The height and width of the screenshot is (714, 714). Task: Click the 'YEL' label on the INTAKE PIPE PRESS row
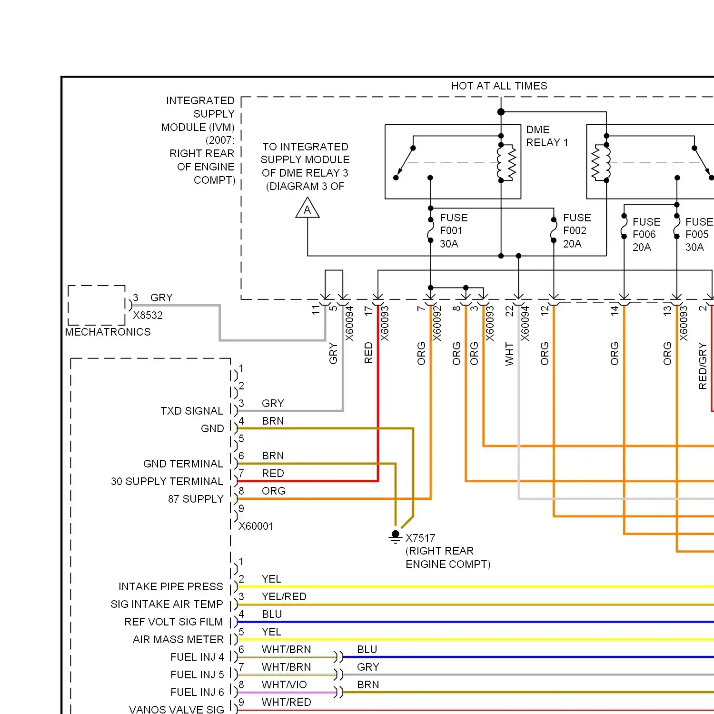271,579
